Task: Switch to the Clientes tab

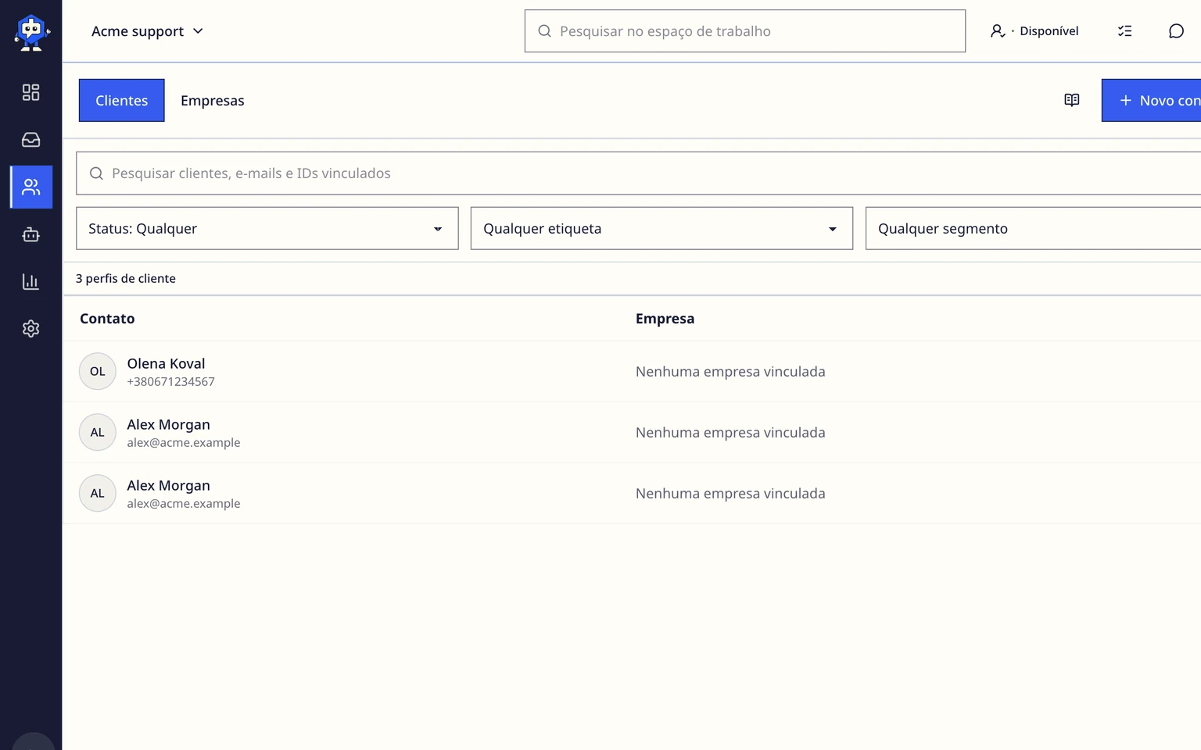Action: click(122, 100)
